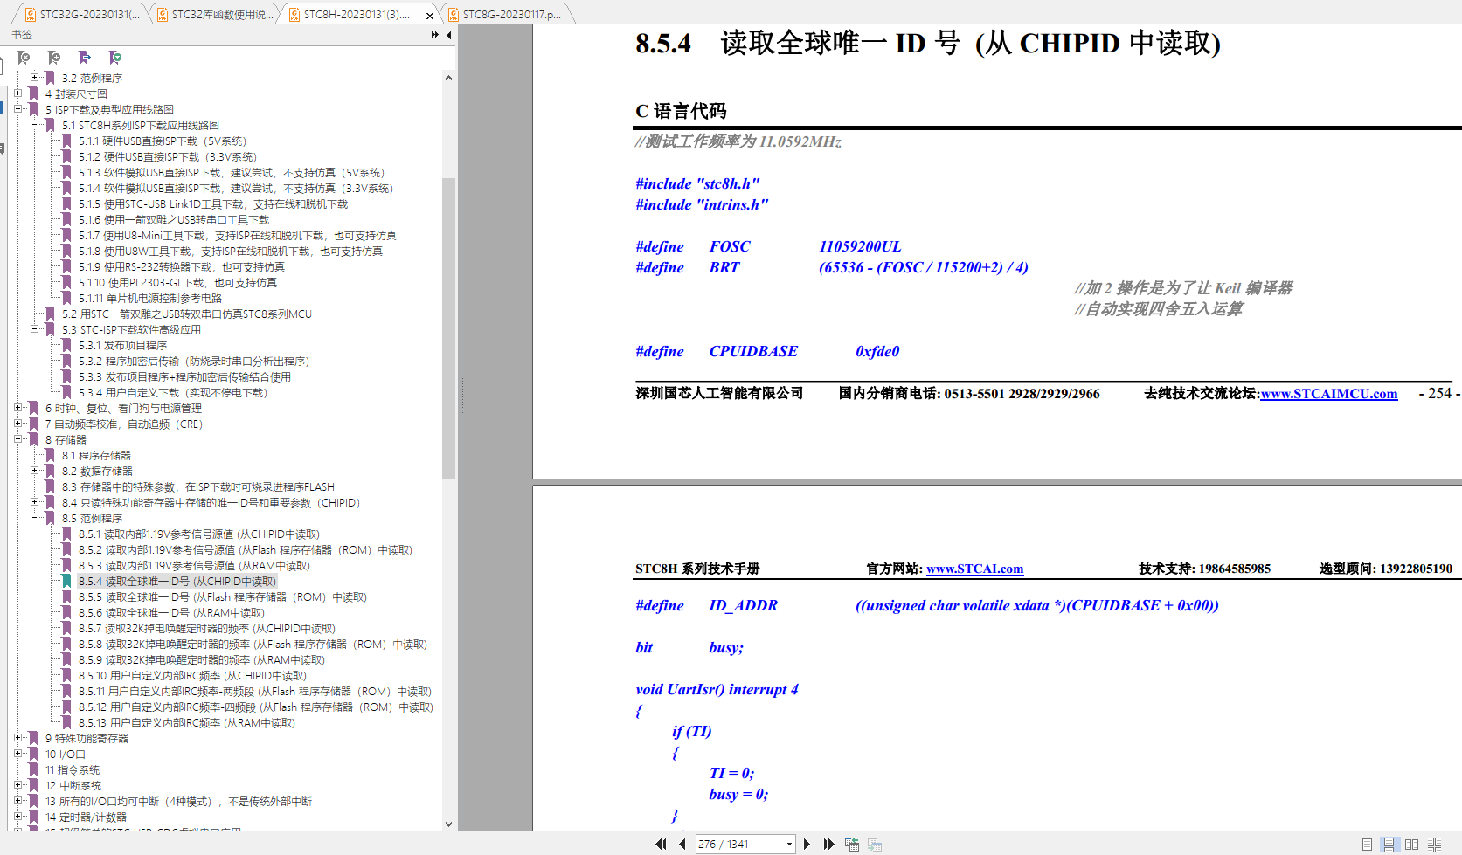Collapse the bookmarks panel with the left arrow
The width and height of the screenshot is (1462, 855).
(x=448, y=35)
